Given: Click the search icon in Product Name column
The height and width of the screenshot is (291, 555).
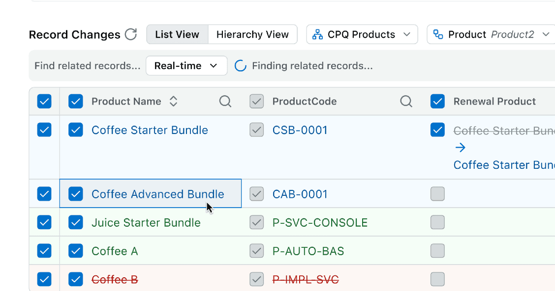Looking at the screenshot, I should click(x=225, y=102).
